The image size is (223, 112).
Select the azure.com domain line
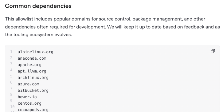[28, 84]
